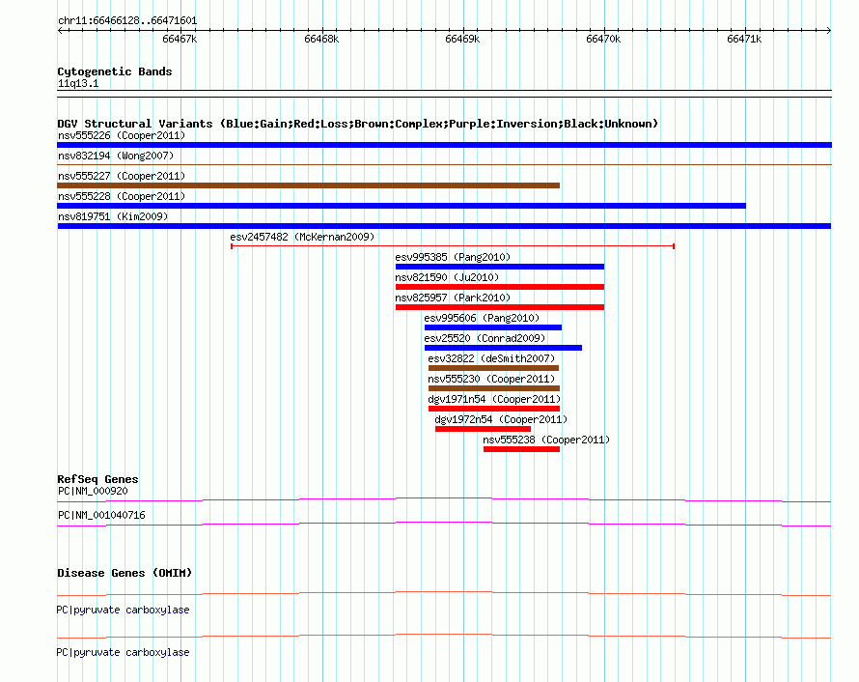Click the nsv819751 (Kim2009) blue bar
Viewport: 859px width, 682px height.
pos(444,226)
